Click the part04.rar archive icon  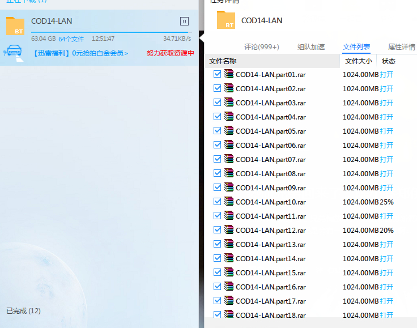[229, 117]
